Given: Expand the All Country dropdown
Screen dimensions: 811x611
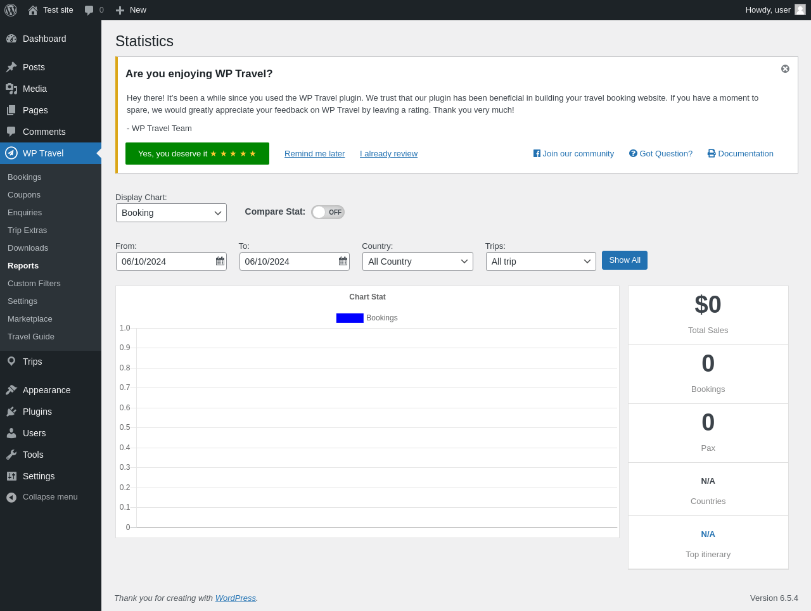Looking at the screenshot, I should pyautogui.click(x=418, y=261).
